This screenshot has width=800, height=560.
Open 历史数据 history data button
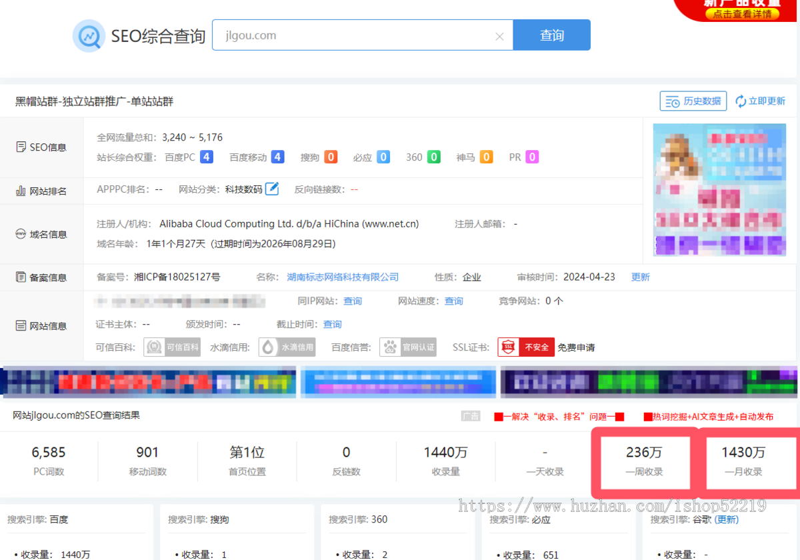pos(693,101)
